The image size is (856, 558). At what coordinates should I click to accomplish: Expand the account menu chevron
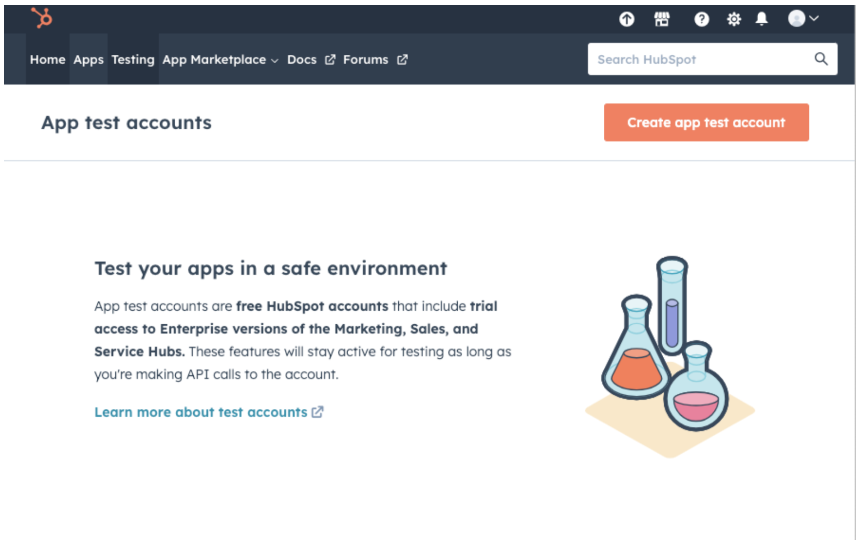(x=814, y=19)
